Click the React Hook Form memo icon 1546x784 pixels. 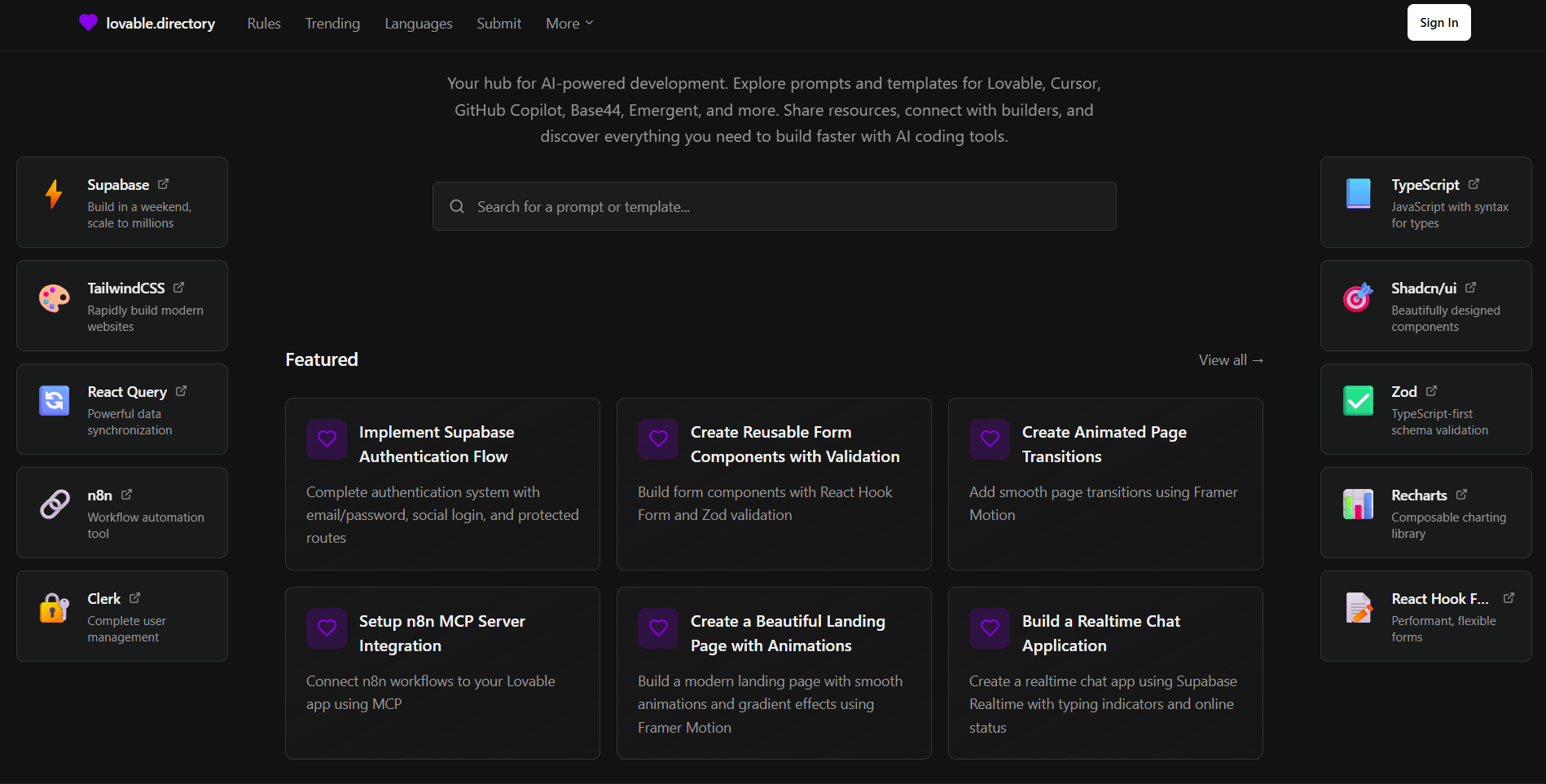[1359, 608]
